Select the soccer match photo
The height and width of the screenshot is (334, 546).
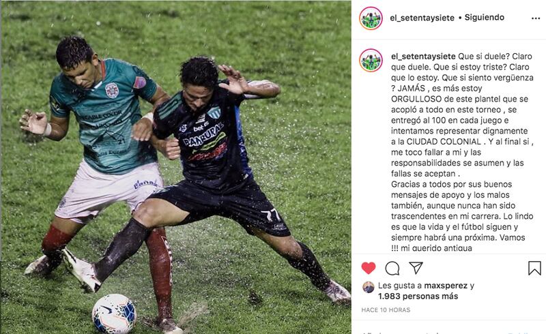pos(176,167)
